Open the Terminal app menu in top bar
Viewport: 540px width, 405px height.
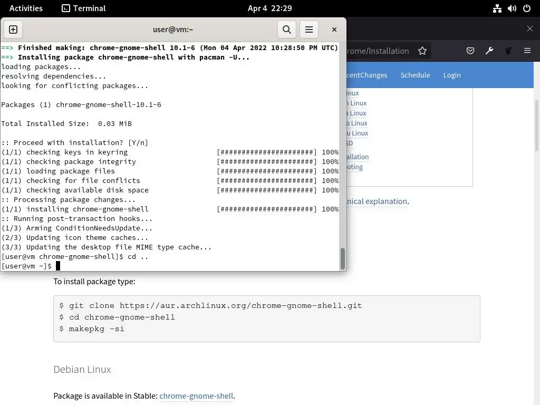tap(84, 8)
